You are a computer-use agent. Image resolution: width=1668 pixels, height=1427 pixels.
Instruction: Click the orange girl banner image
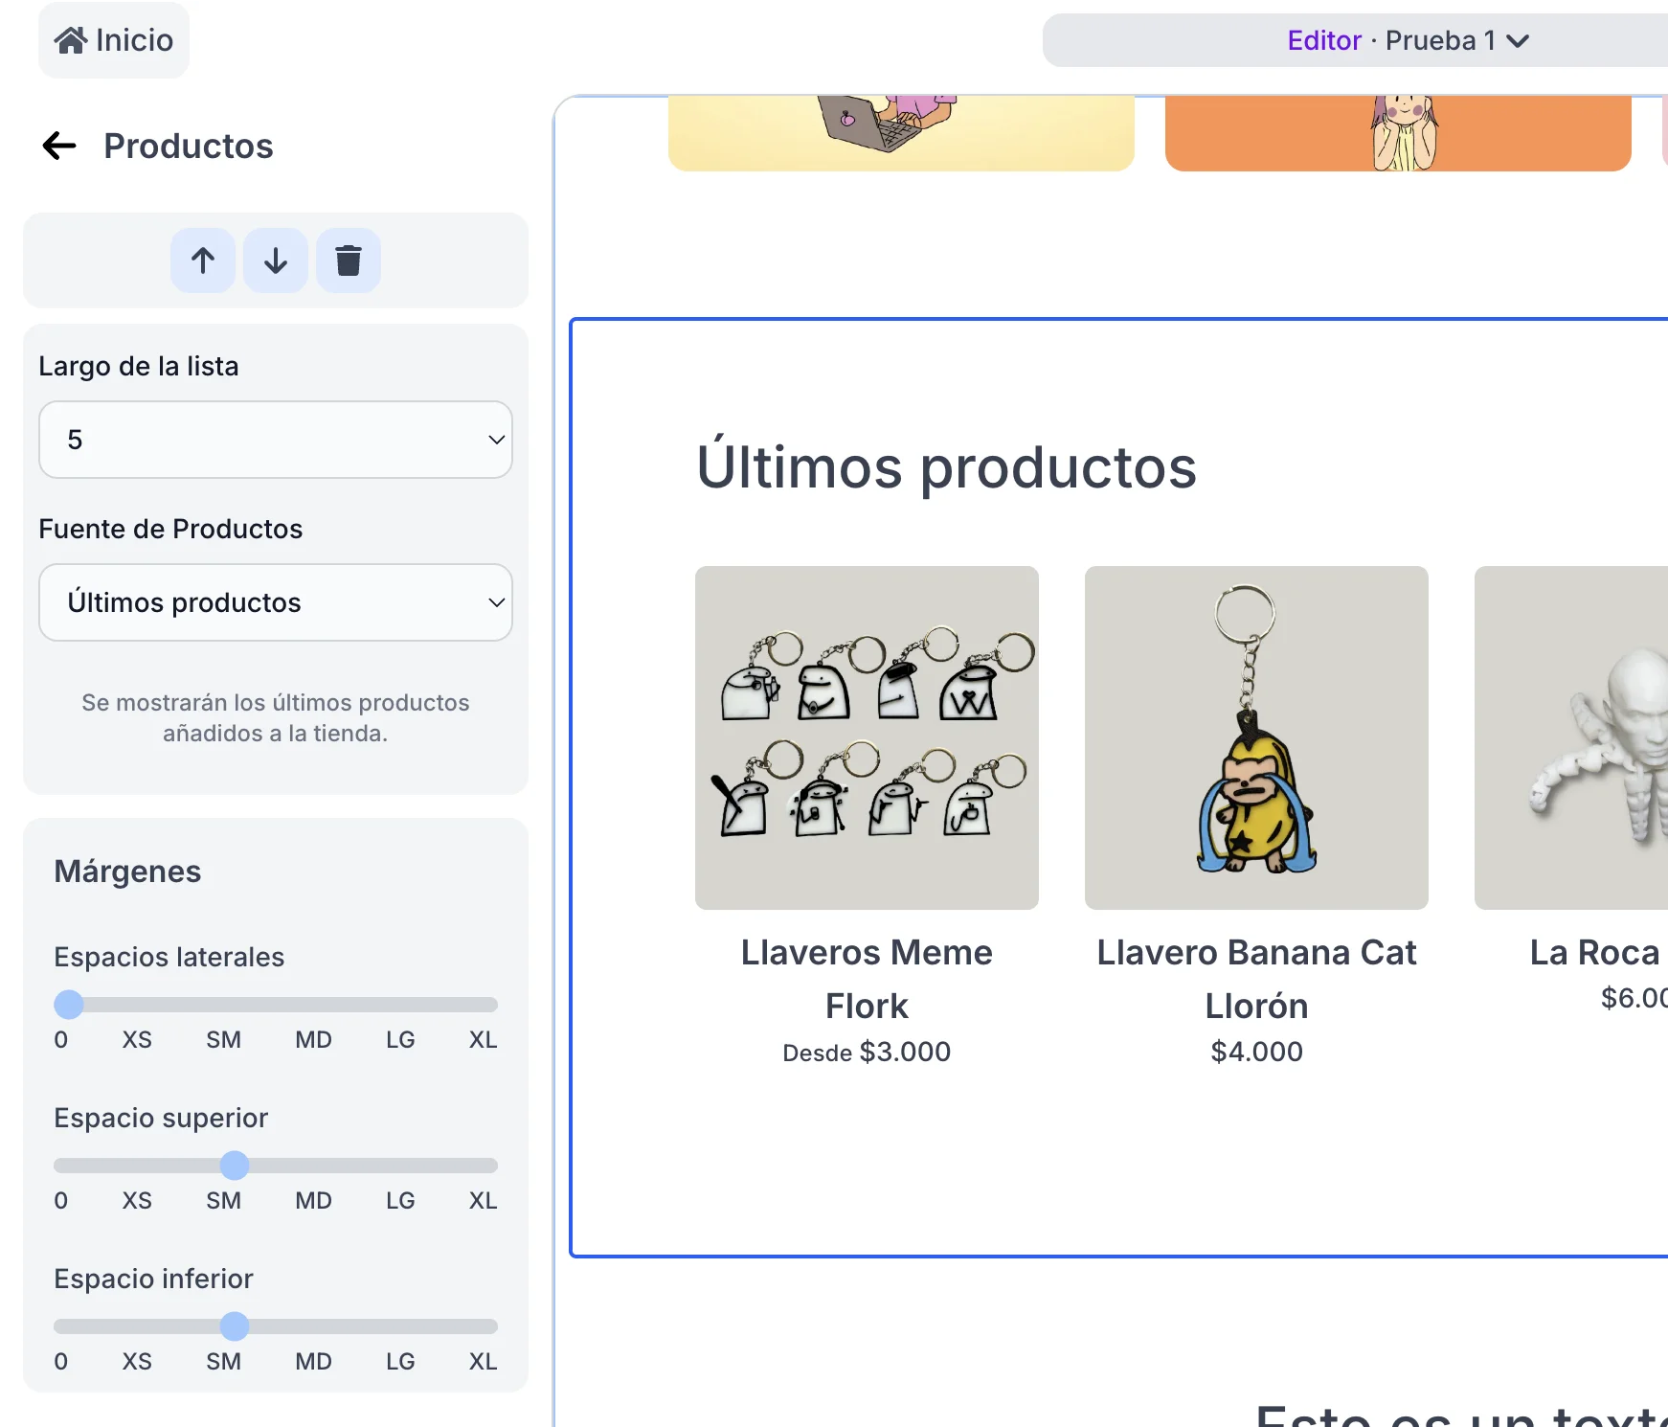tap(1398, 132)
